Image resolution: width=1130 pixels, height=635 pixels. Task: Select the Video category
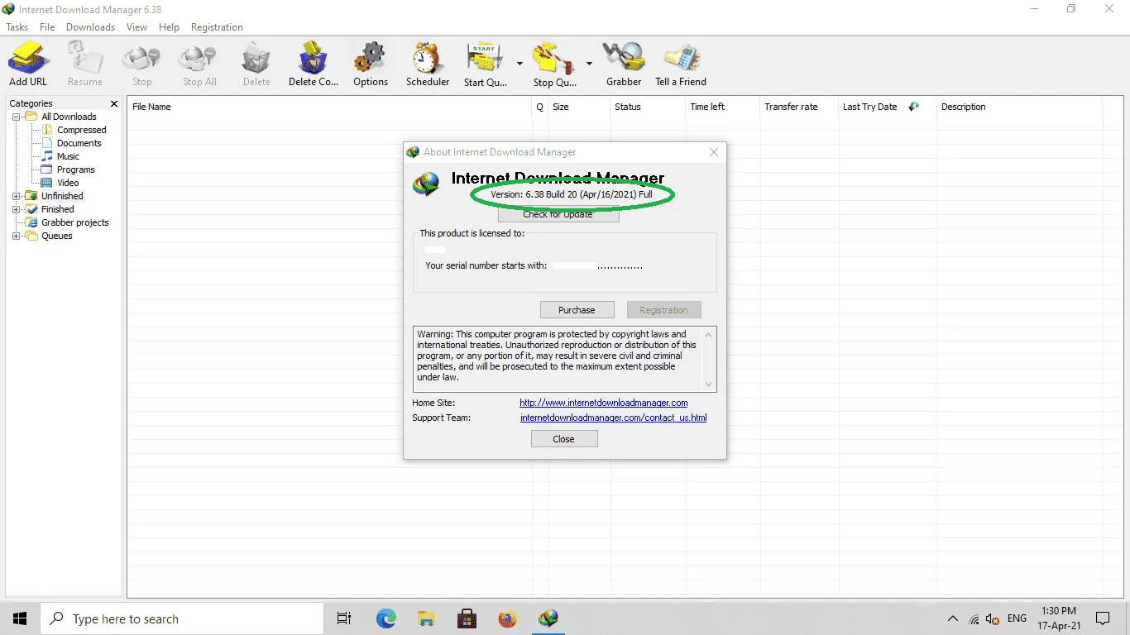(68, 183)
